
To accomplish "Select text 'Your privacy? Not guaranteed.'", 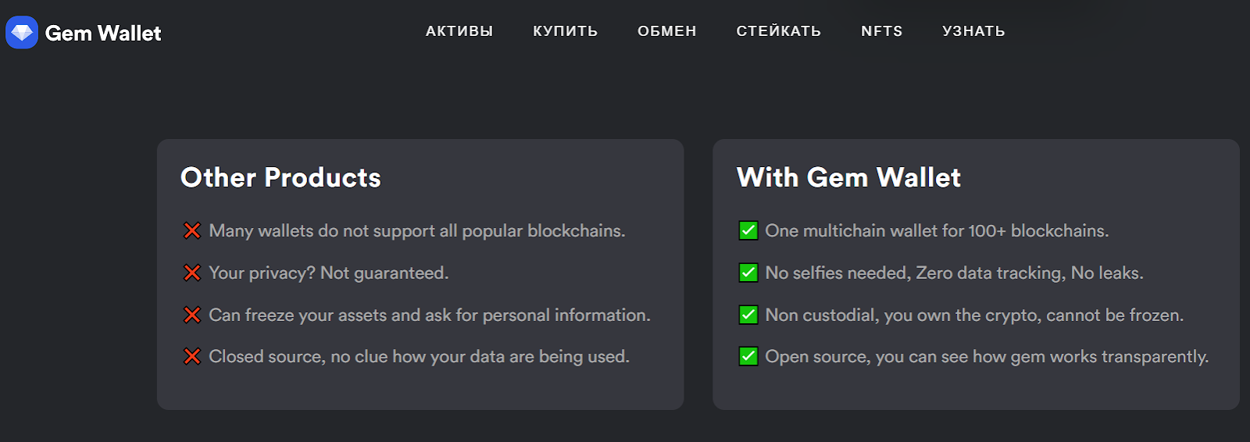I will 329,273.
